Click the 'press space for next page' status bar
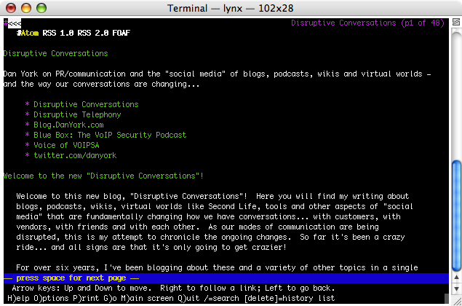Viewport: 462px width, 306px height. (73, 278)
